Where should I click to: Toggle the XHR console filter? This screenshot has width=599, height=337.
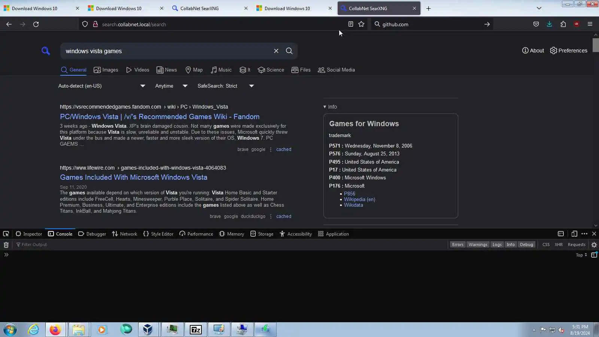pos(559,245)
